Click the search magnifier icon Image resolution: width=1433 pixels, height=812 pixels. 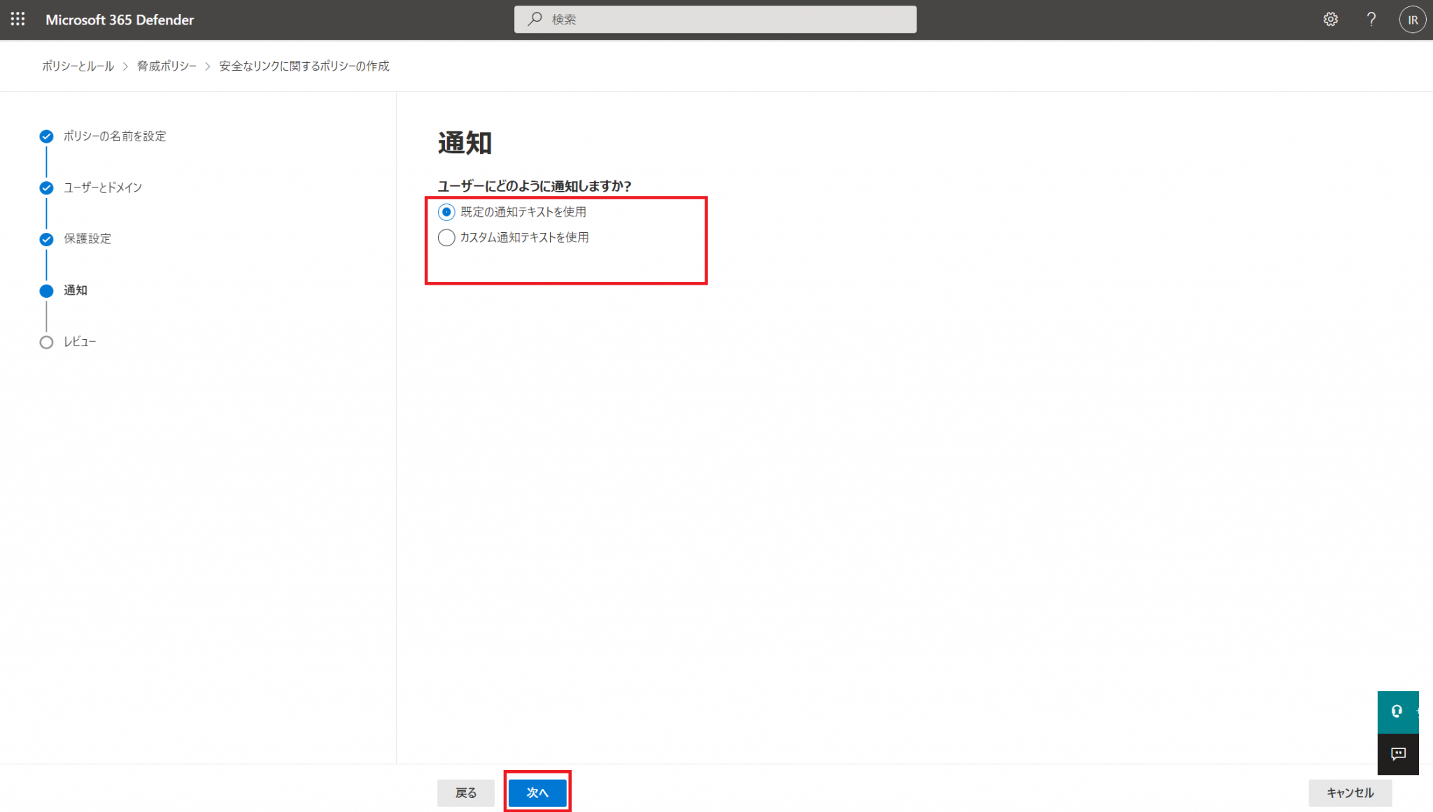tap(534, 19)
